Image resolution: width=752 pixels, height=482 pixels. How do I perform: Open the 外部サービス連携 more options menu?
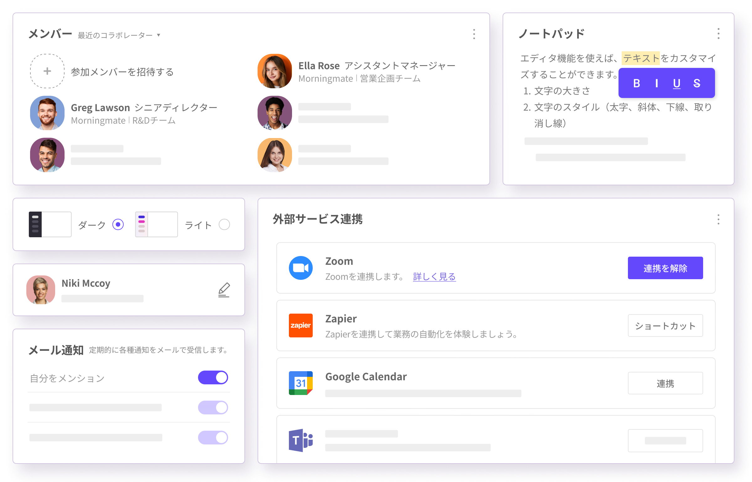coord(718,219)
